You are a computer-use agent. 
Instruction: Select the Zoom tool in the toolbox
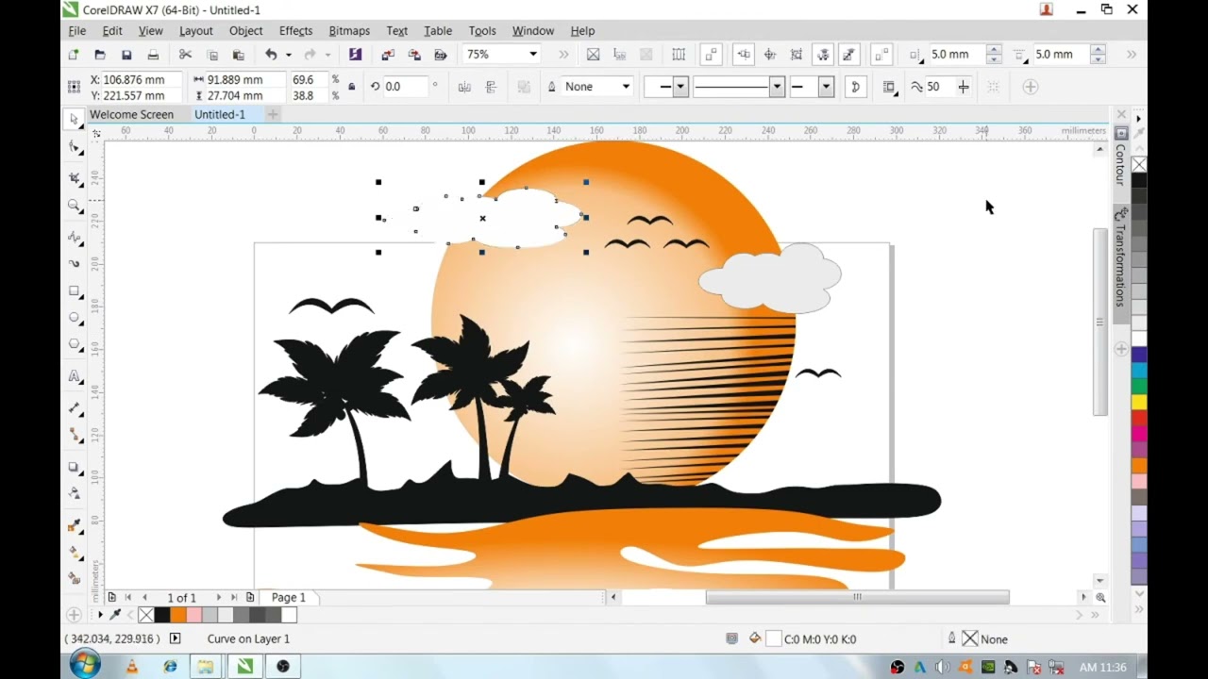pyautogui.click(x=75, y=205)
